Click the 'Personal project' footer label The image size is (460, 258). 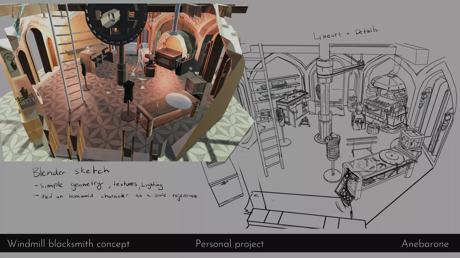(x=230, y=244)
